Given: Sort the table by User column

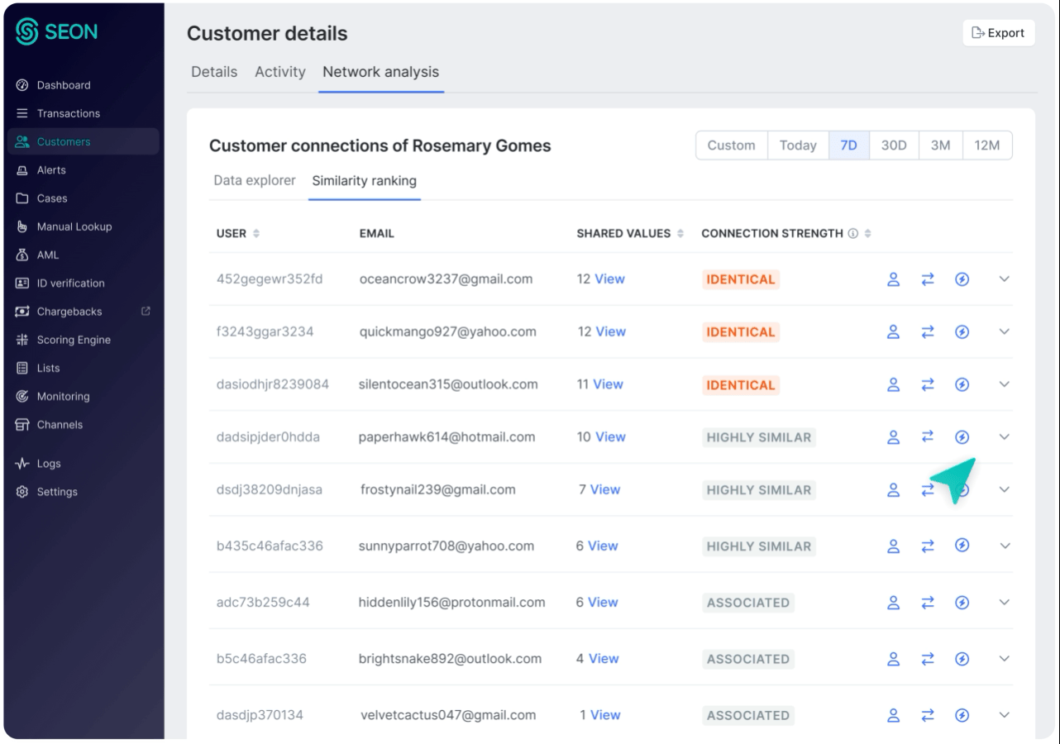Looking at the screenshot, I should coord(256,234).
